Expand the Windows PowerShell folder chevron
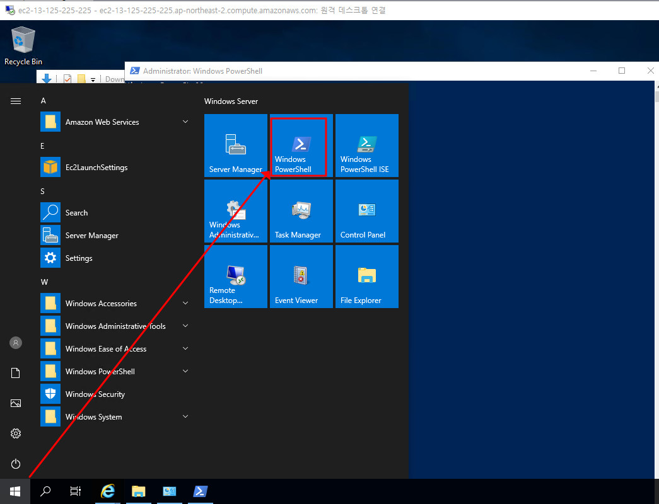 click(x=185, y=371)
